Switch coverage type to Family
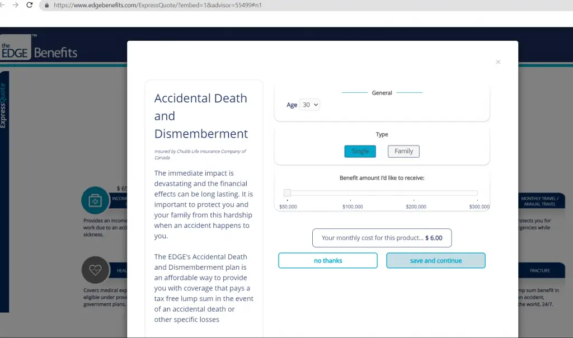This screenshot has width=573, height=338. point(403,151)
